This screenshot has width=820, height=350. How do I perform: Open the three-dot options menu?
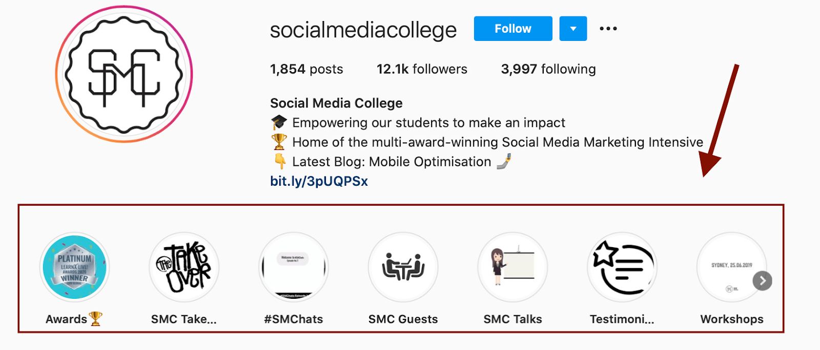pyautogui.click(x=608, y=29)
